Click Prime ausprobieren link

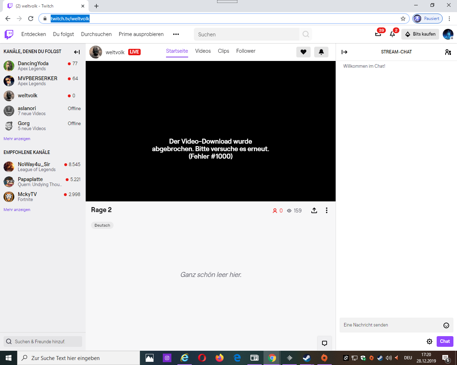[x=141, y=34]
